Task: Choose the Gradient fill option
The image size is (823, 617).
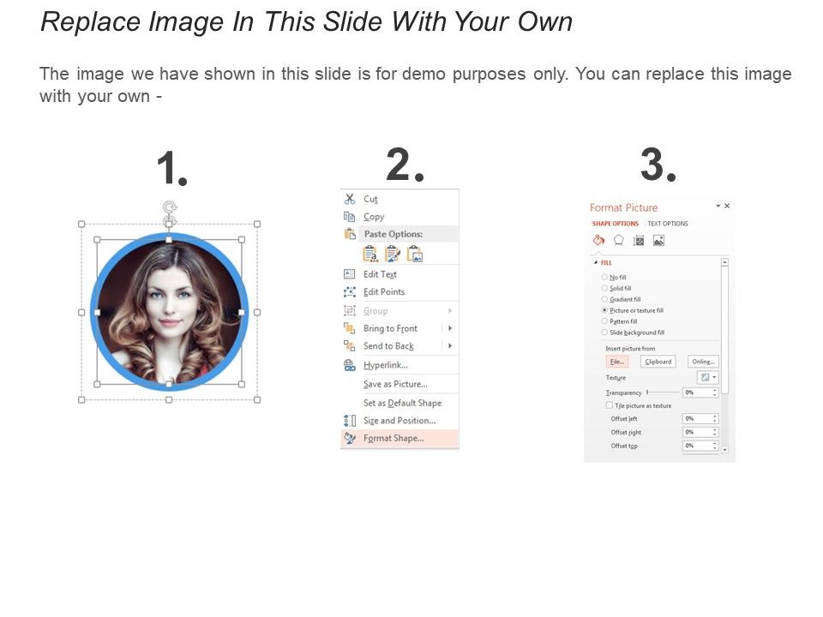Action: point(604,299)
